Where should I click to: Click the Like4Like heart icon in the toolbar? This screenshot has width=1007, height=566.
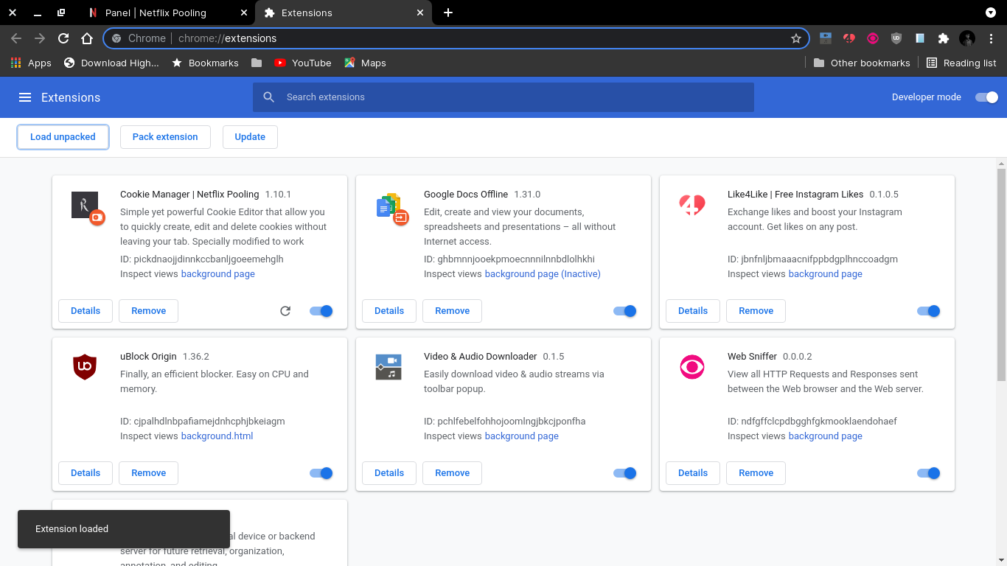849,38
